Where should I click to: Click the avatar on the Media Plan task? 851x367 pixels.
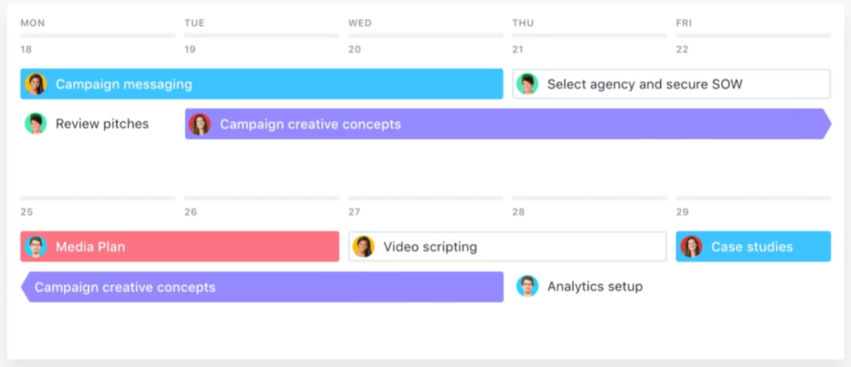click(36, 246)
